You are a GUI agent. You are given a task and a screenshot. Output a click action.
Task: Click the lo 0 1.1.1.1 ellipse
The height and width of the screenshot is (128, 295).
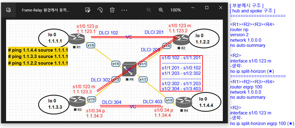[x=54, y=38]
